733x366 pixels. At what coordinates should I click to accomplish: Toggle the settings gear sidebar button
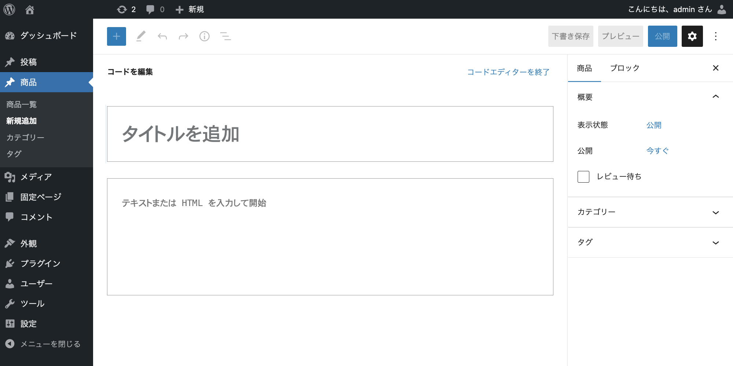tap(692, 36)
